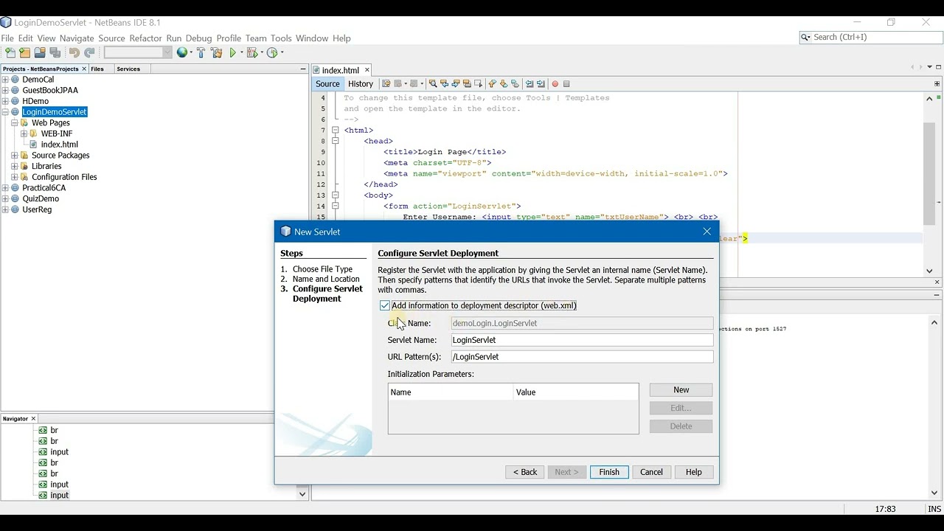
Task: Click the Servlet Name text field
Action: click(583, 340)
